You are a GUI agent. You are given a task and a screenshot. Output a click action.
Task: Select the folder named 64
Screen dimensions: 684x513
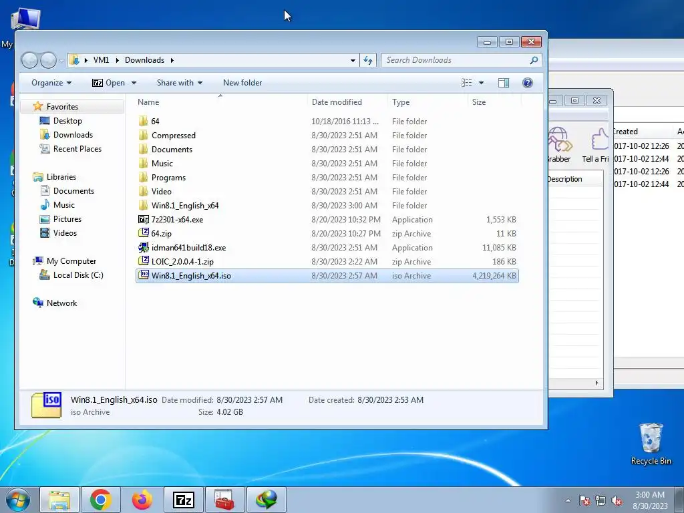click(x=155, y=122)
